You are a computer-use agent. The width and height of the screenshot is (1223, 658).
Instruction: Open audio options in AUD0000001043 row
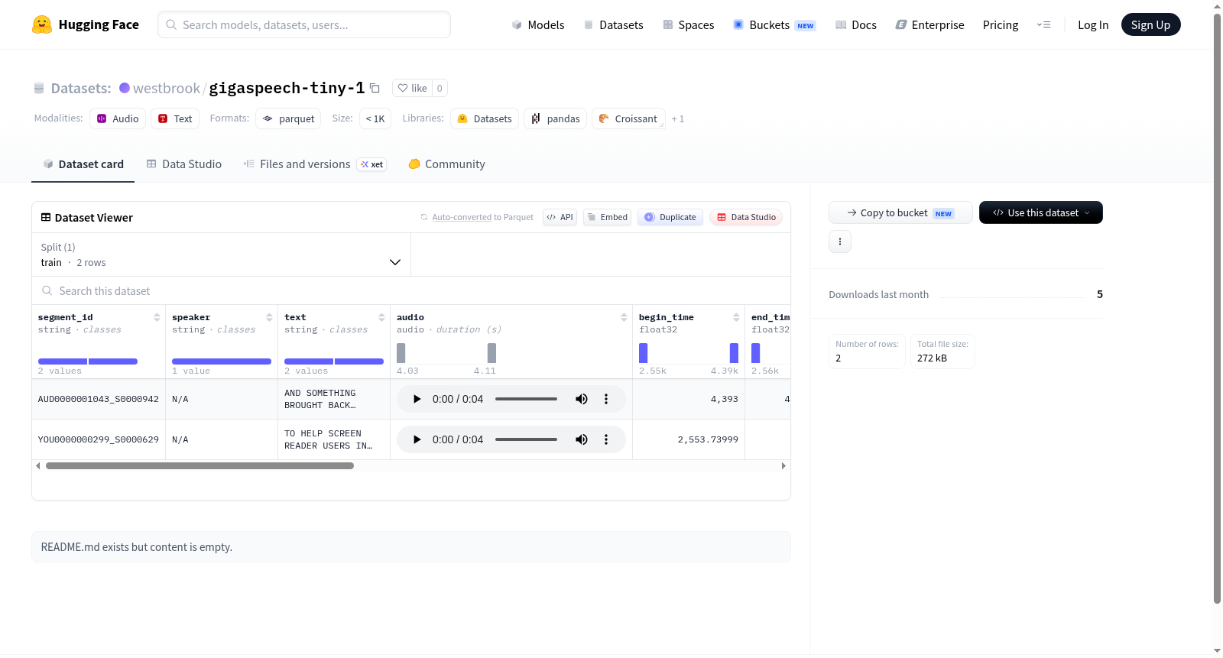click(606, 399)
